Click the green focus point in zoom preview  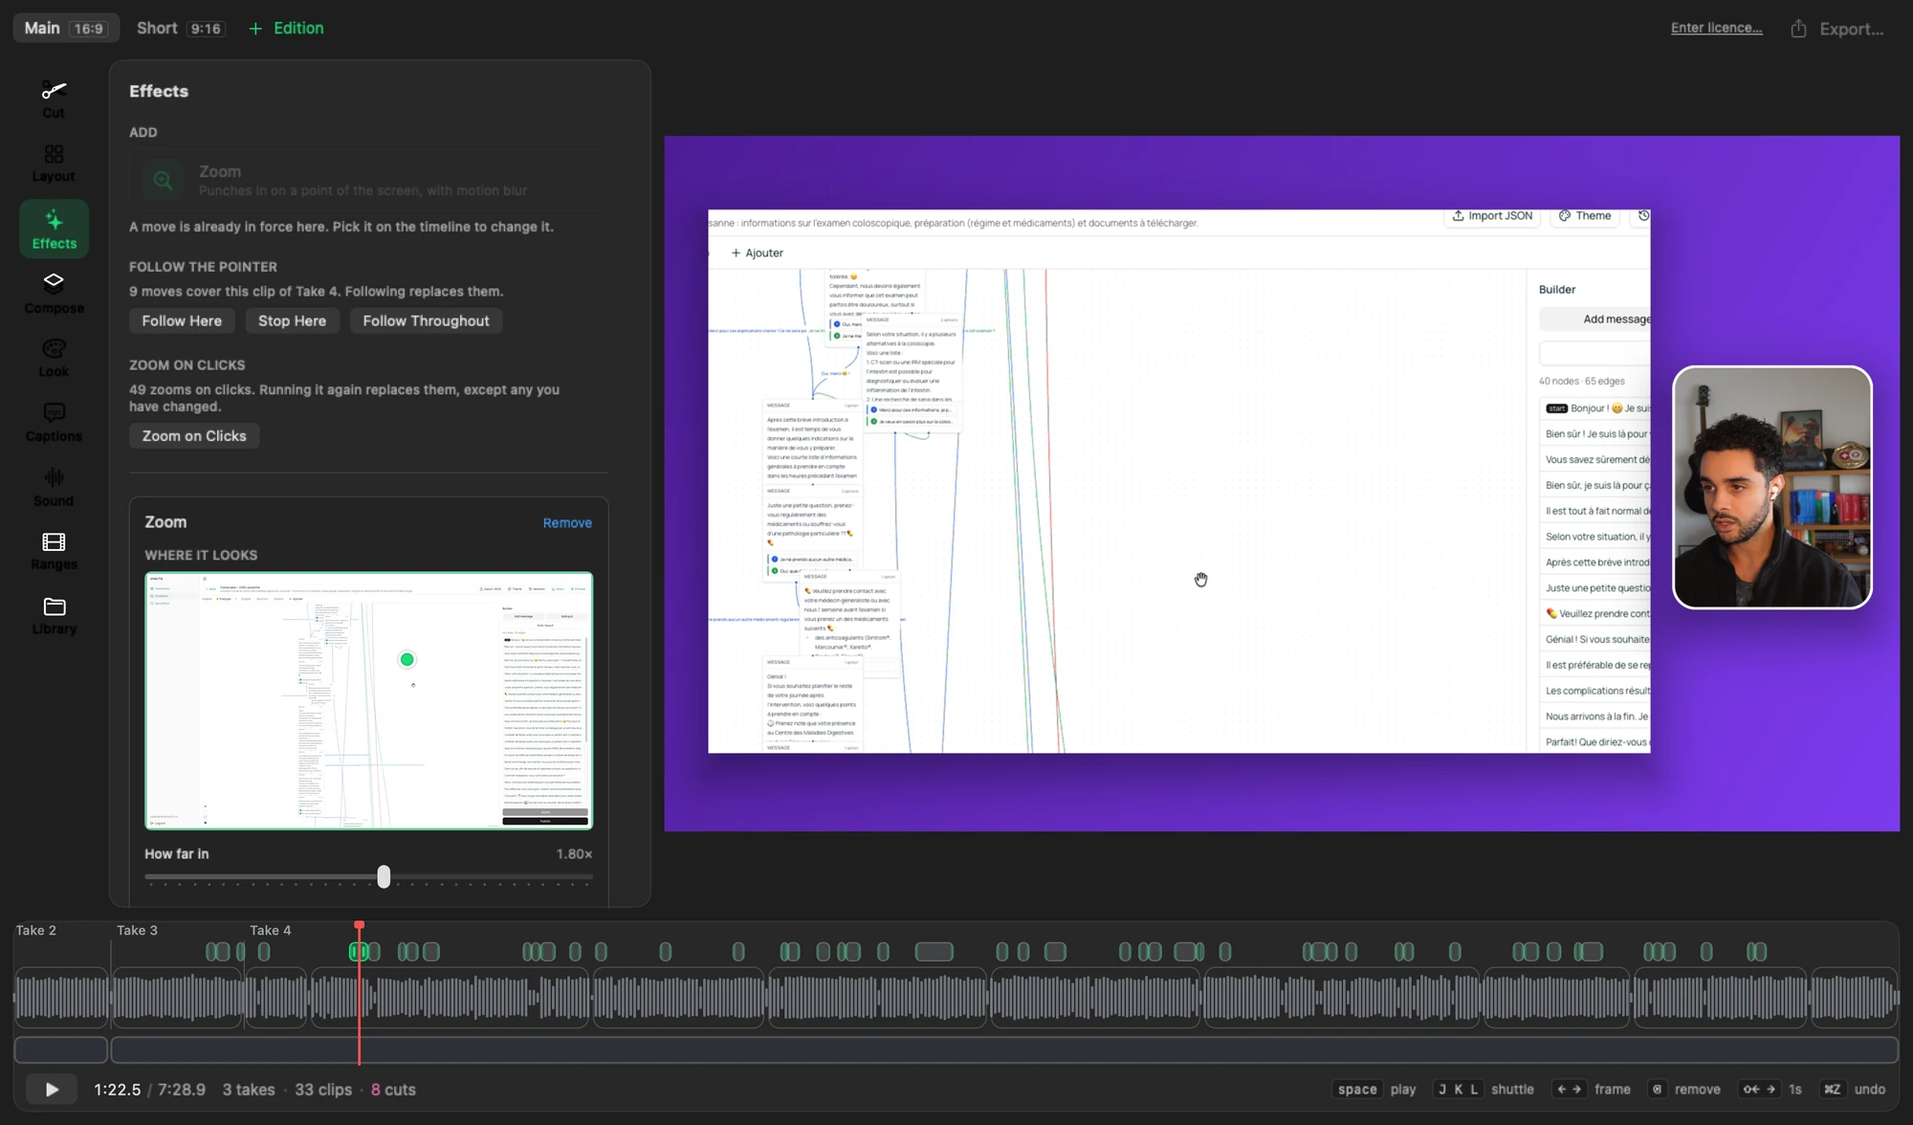407,659
